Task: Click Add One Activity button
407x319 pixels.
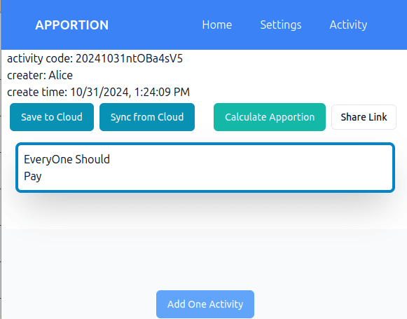Action: tap(205, 304)
